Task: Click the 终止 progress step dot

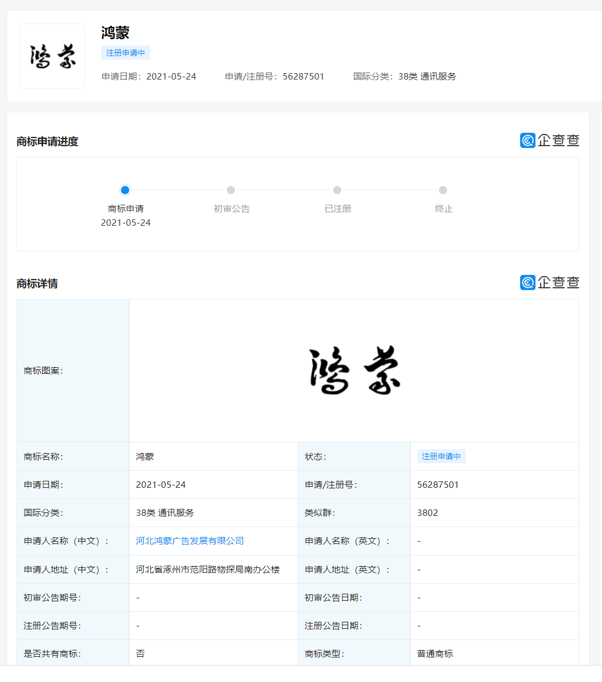Action: 443,190
